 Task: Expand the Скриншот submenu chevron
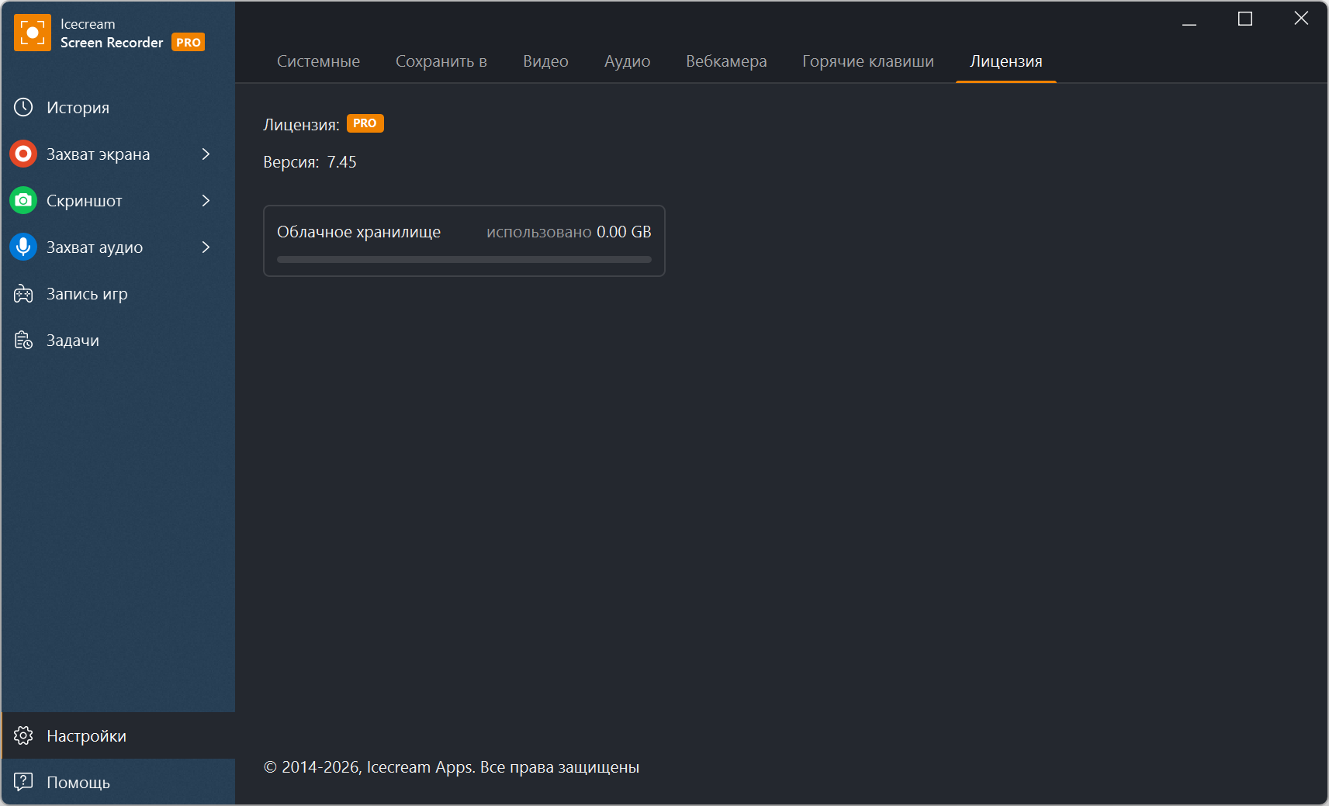(x=206, y=200)
